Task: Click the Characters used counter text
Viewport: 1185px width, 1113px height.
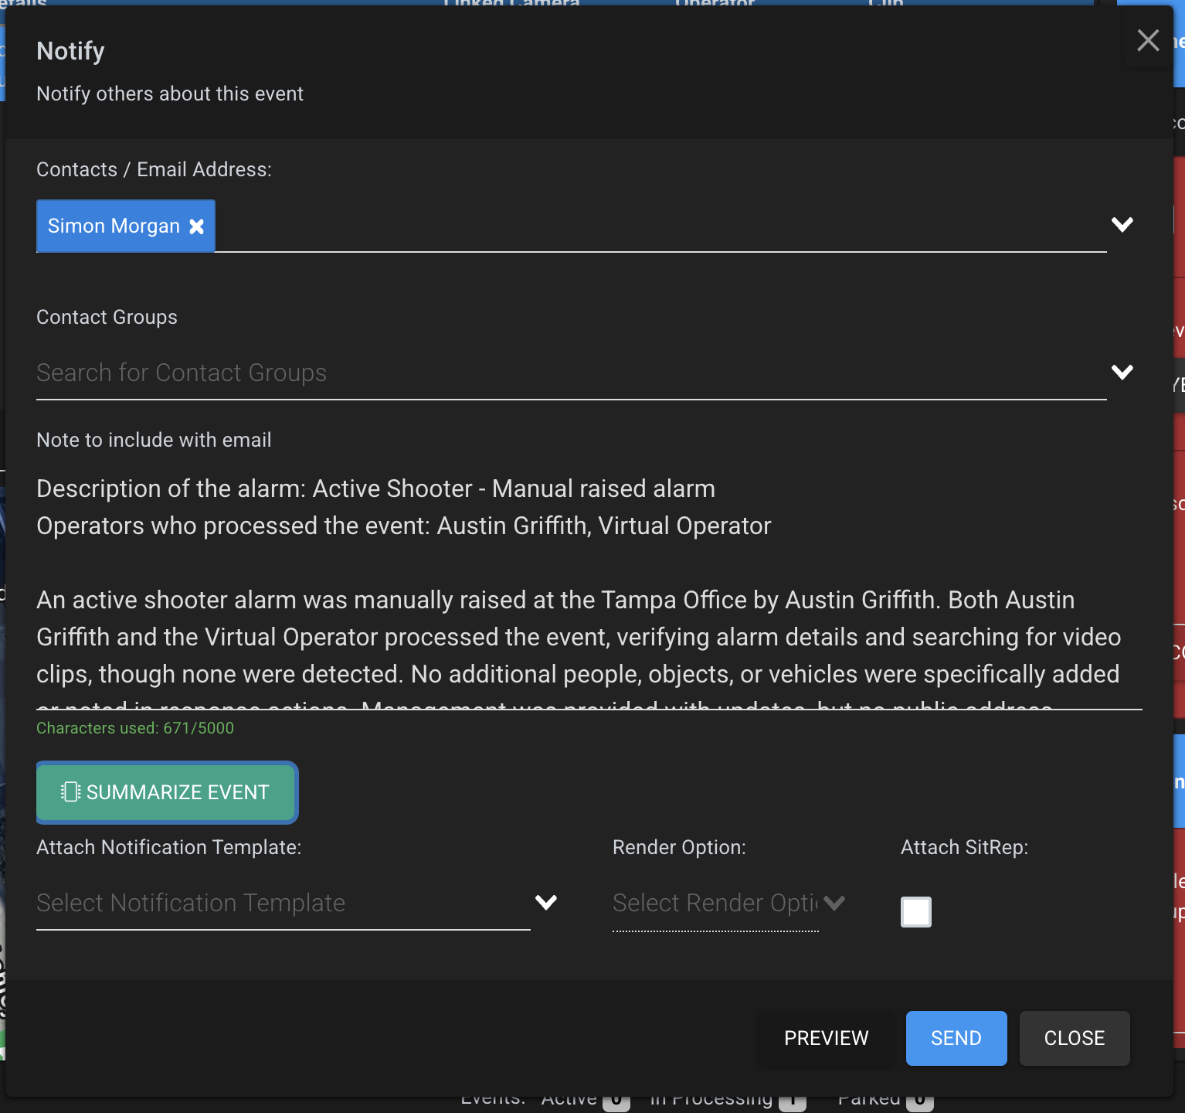Action: pos(135,728)
